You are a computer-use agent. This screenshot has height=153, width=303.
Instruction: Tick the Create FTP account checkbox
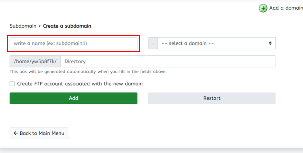pos(12,84)
